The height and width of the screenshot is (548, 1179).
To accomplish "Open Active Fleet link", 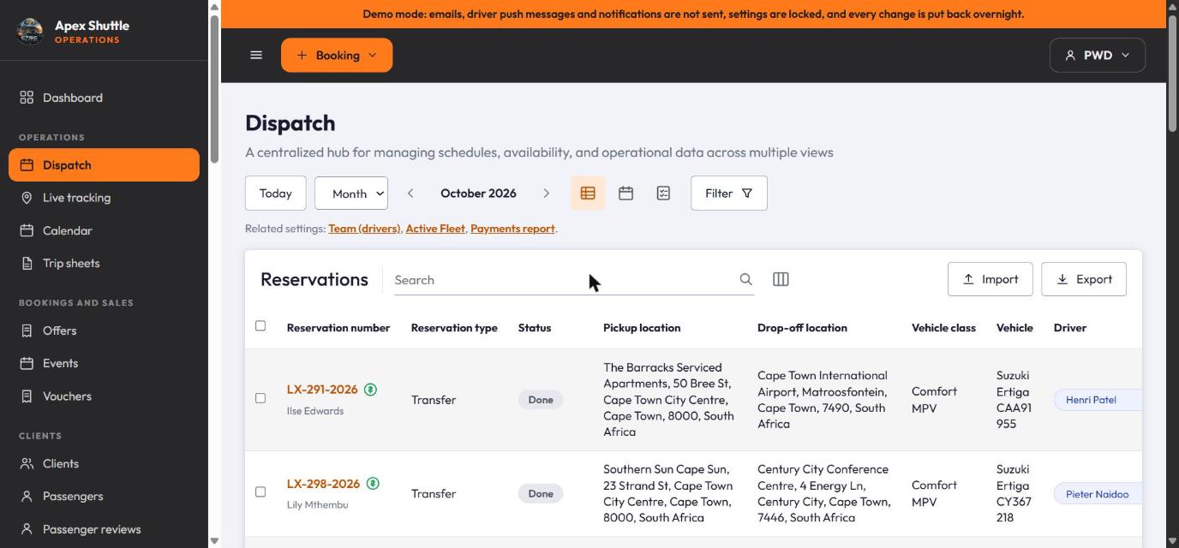I will [x=435, y=229].
